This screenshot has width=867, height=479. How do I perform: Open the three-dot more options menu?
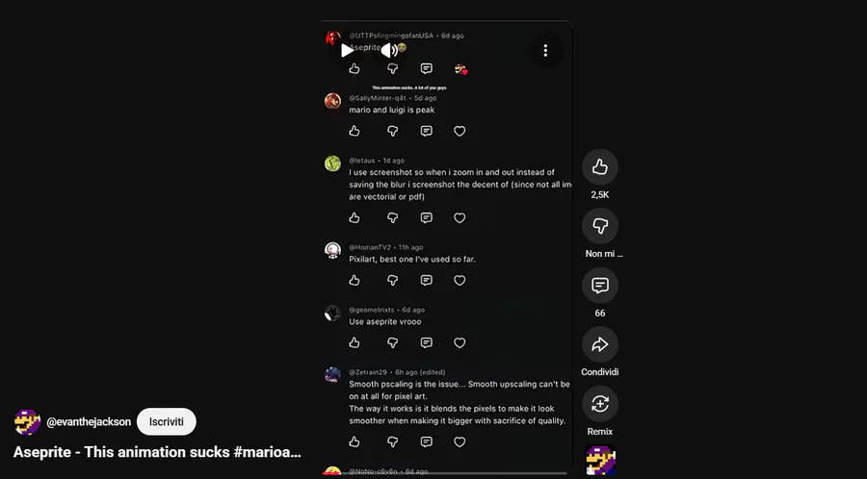click(x=545, y=51)
